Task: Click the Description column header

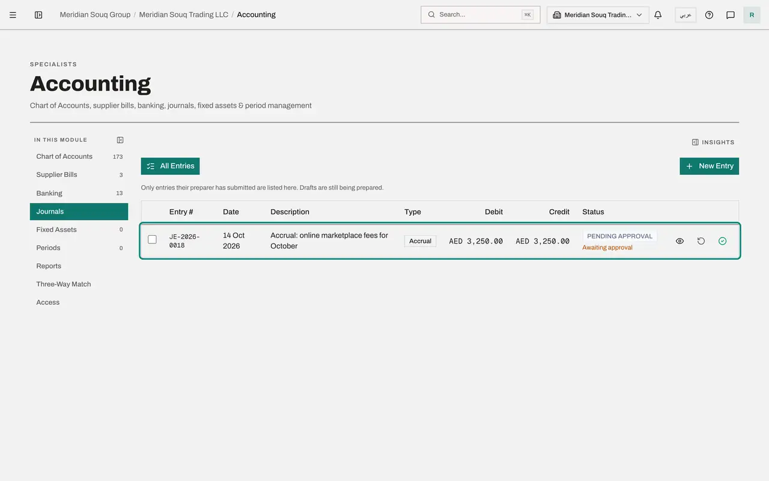Action: [x=290, y=212]
